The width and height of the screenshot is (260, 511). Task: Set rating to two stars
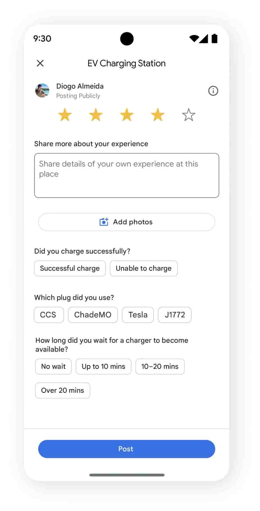pos(96,115)
